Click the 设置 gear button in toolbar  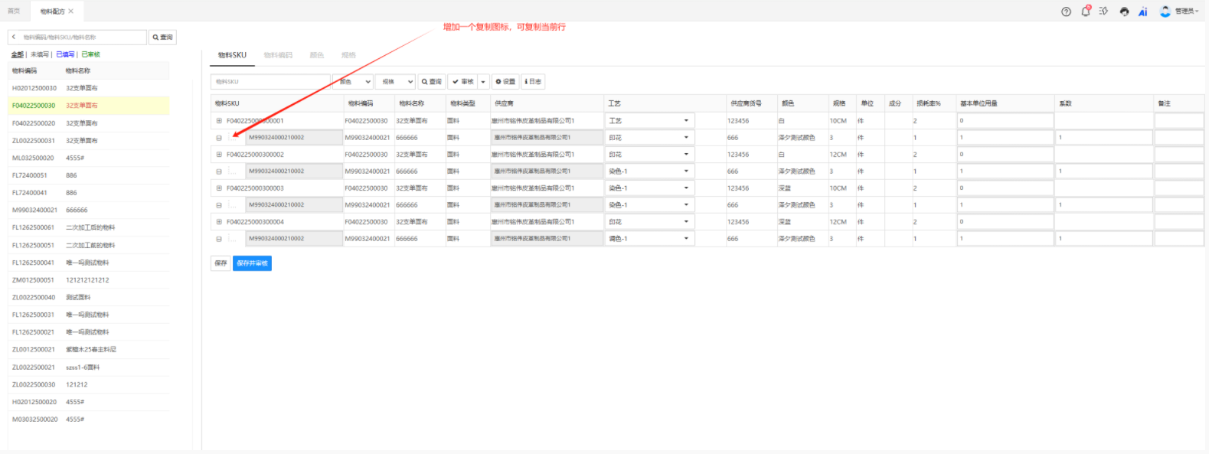(505, 82)
